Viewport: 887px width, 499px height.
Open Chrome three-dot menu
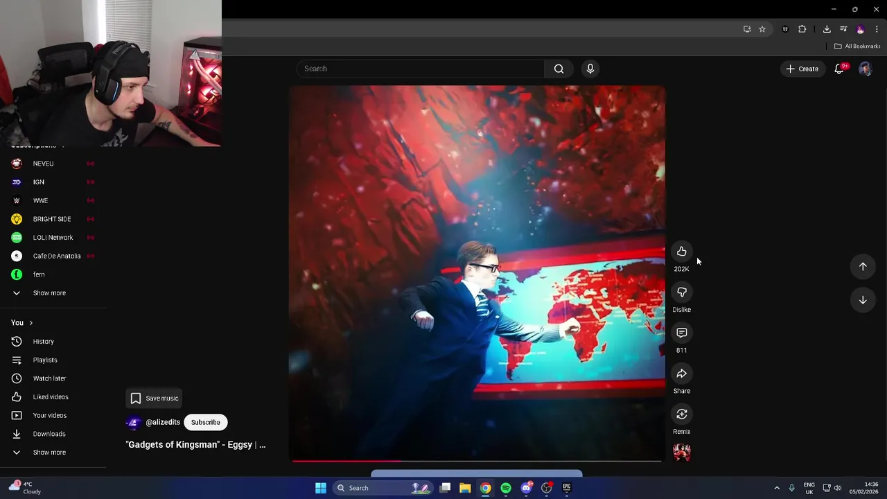[877, 29]
